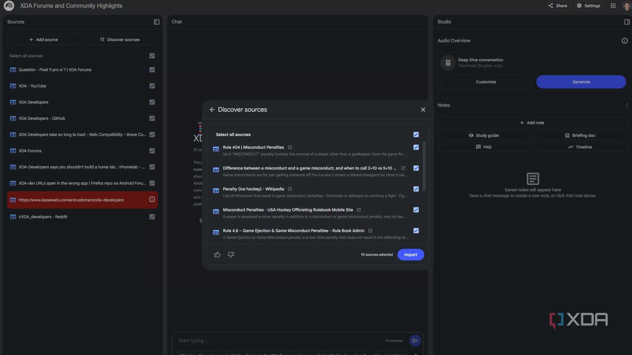Click Discover sources button
The image size is (632, 355).
121,39
